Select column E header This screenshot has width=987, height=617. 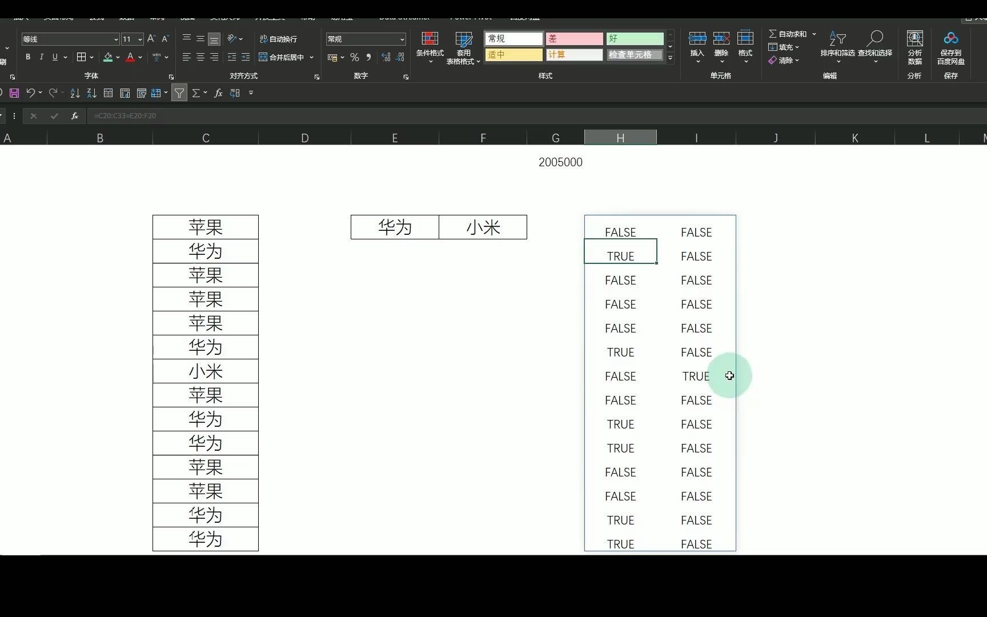click(x=395, y=138)
